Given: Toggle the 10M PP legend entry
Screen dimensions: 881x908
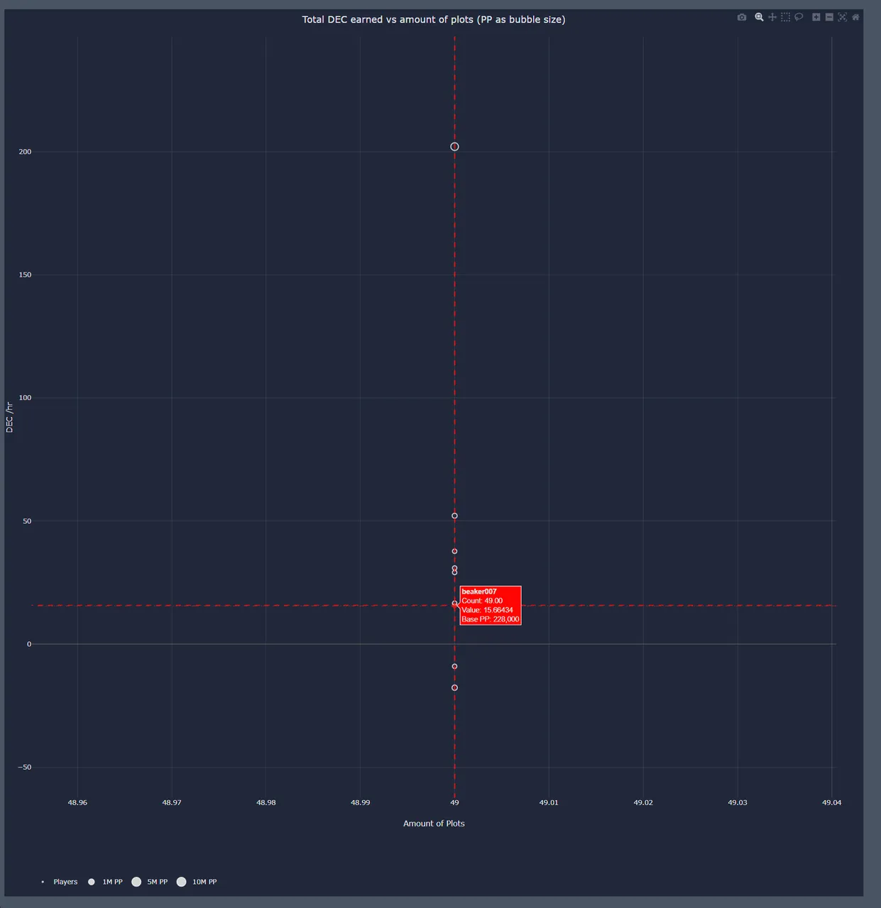Looking at the screenshot, I should [x=197, y=882].
